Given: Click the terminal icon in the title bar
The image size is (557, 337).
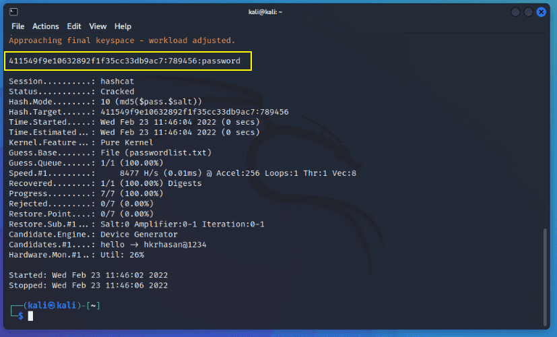Looking at the screenshot, I should click(13, 11).
